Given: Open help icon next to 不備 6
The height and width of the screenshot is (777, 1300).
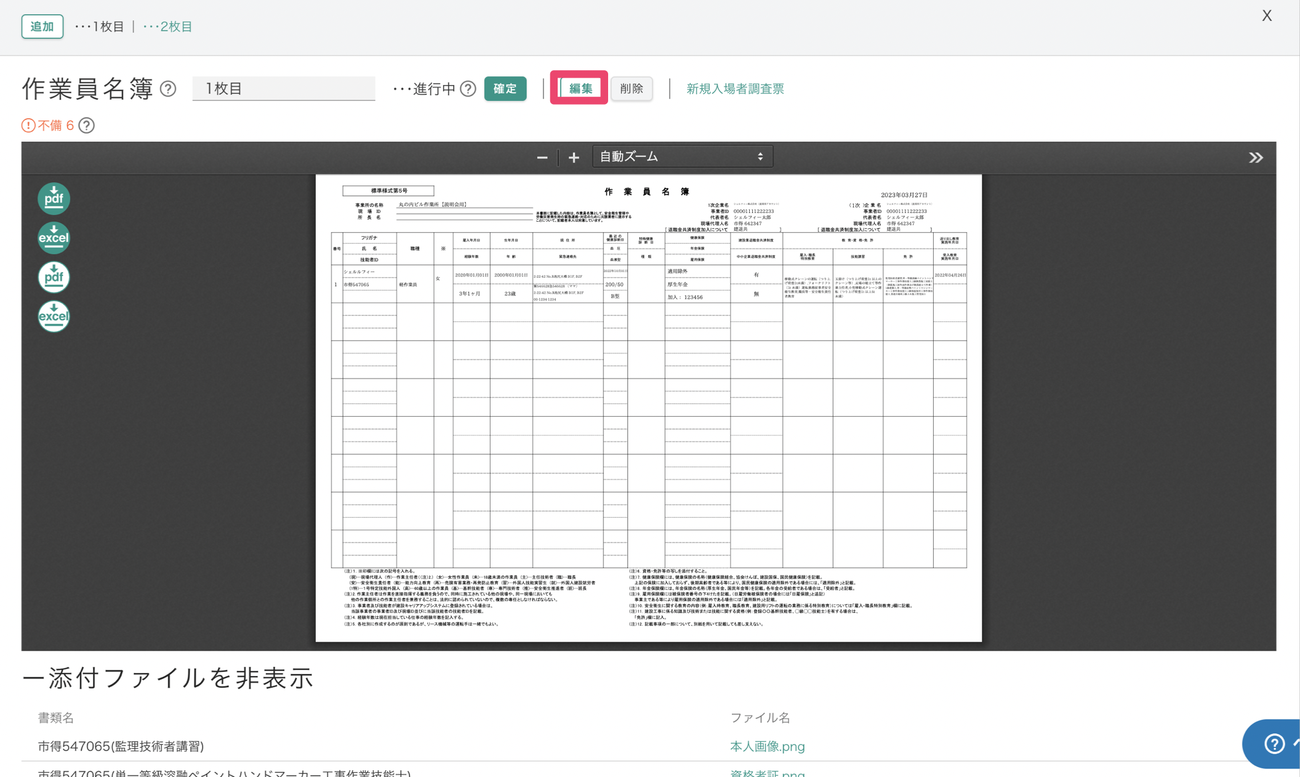Looking at the screenshot, I should (87, 126).
